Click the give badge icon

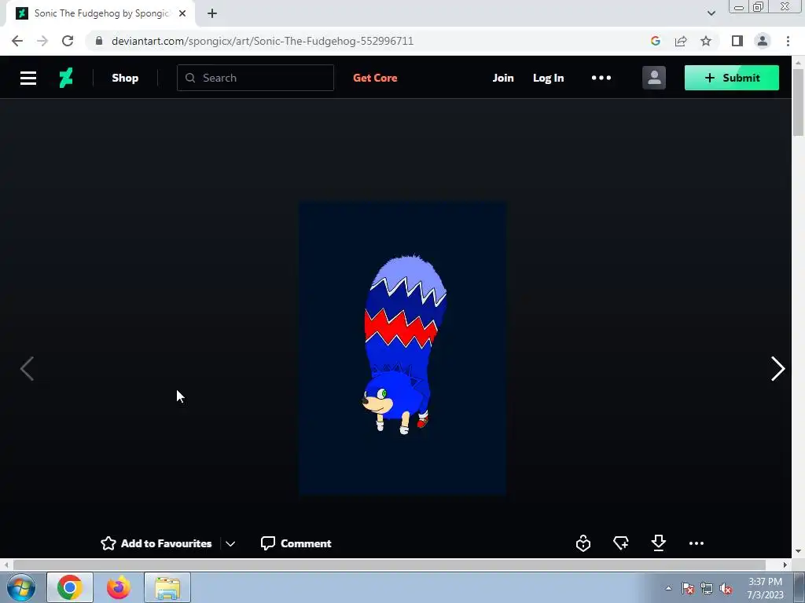(x=583, y=543)
